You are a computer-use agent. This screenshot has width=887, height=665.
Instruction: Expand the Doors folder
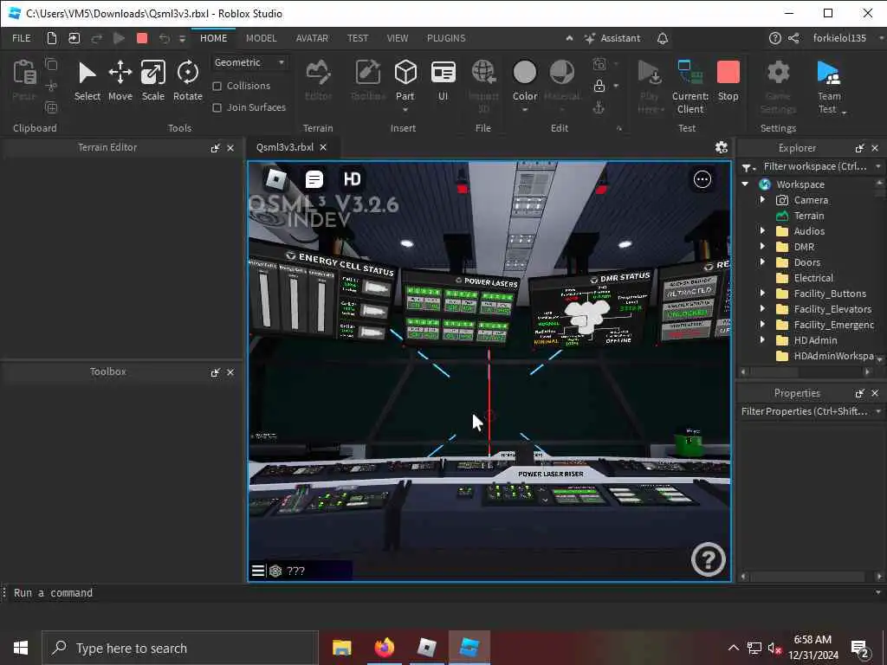[762, 261]
